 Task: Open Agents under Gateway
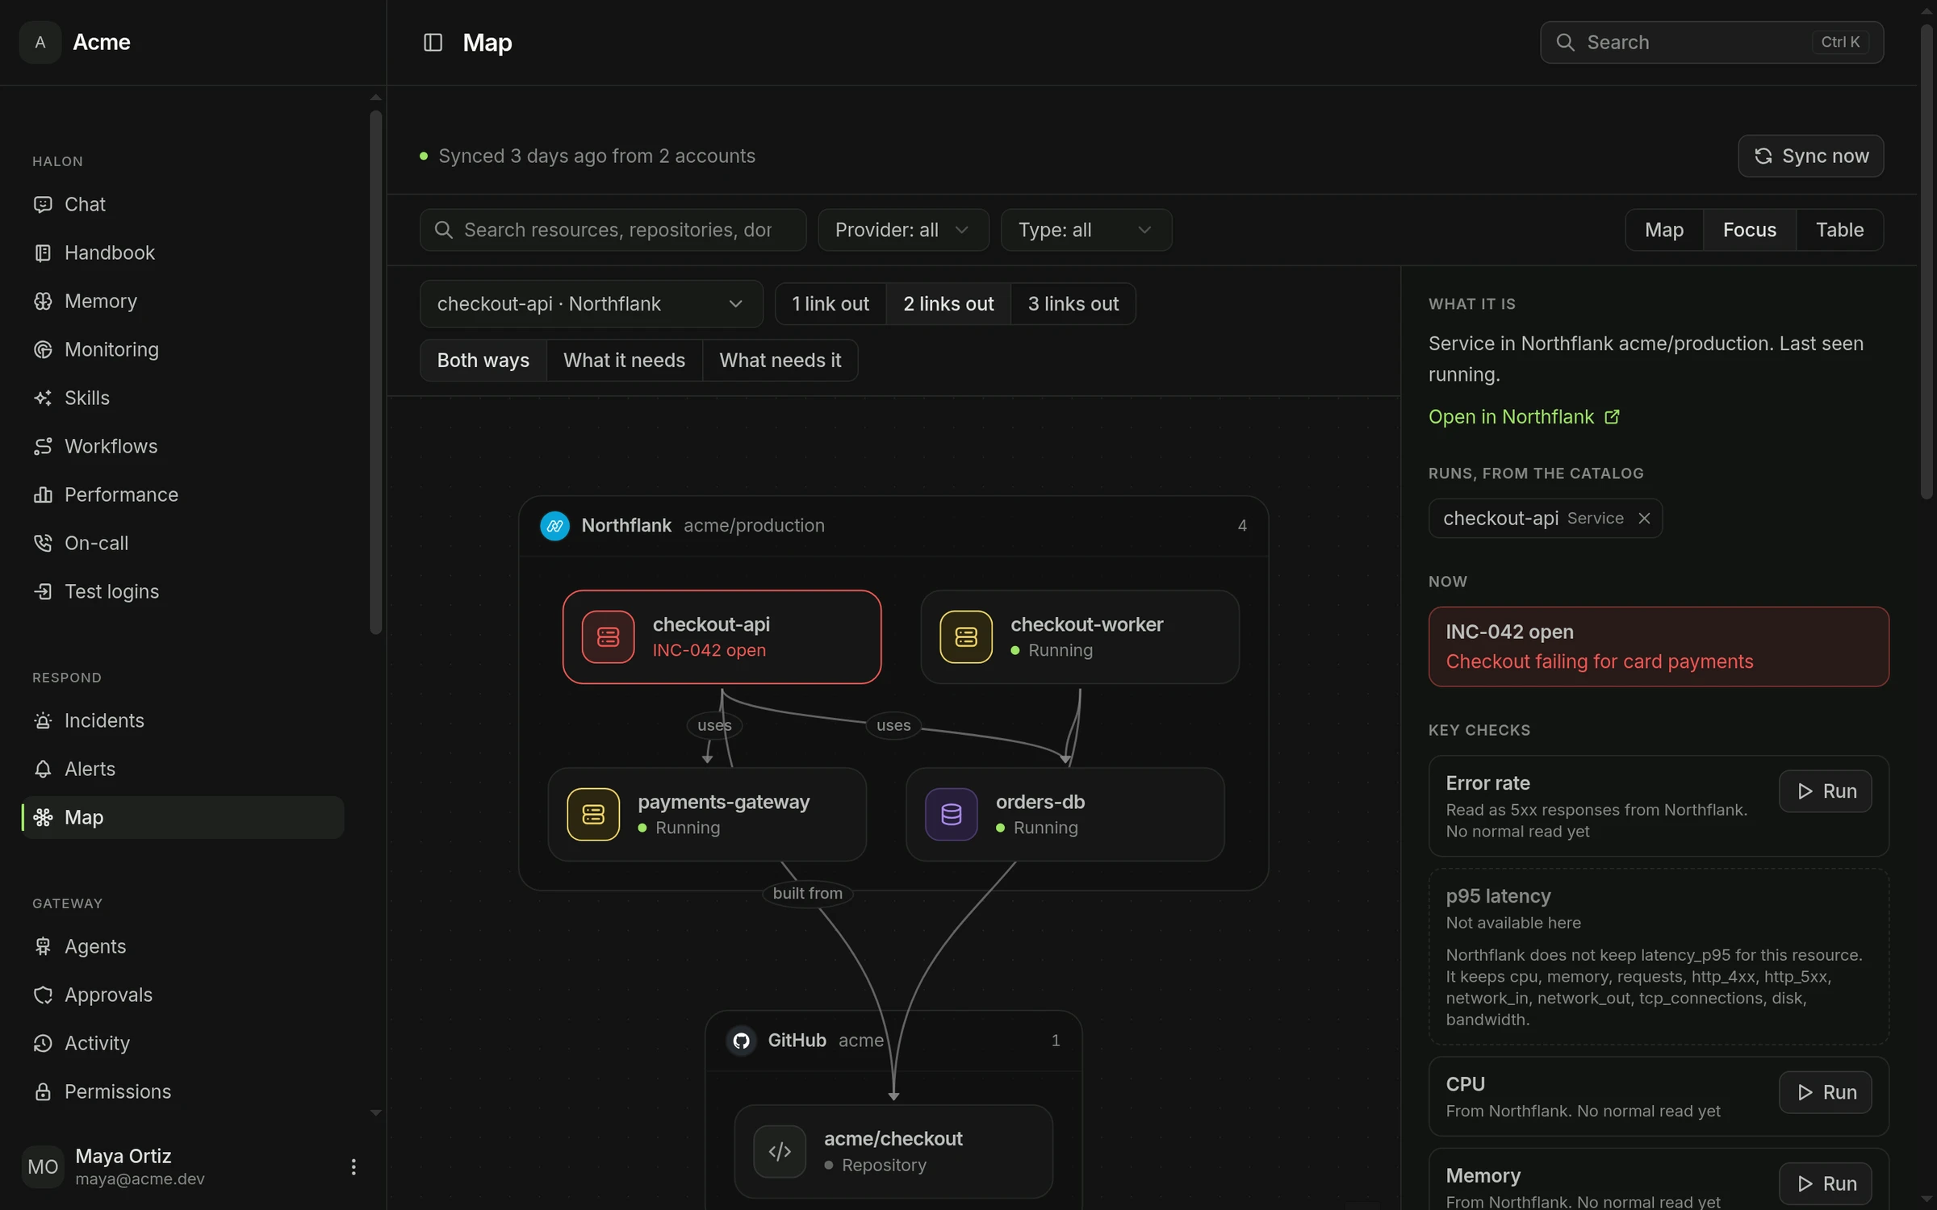[182, 946]
